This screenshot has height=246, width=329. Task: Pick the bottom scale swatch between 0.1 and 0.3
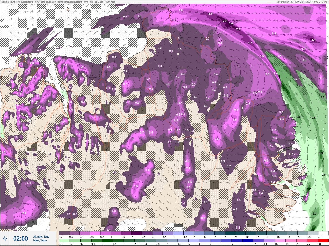64,241
